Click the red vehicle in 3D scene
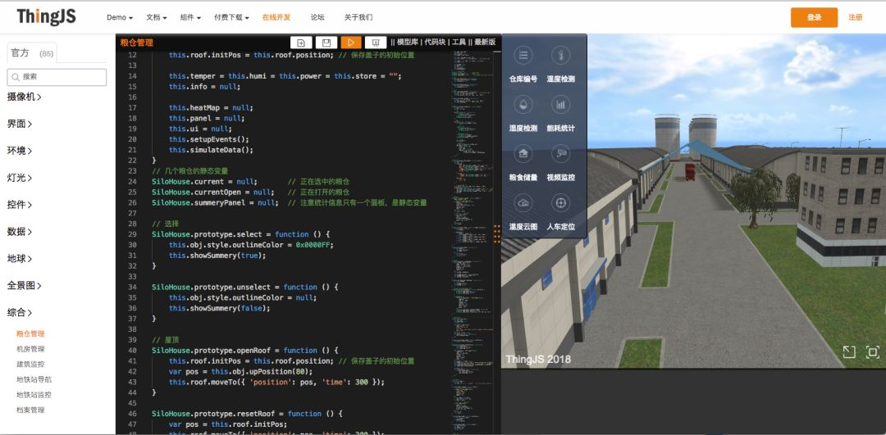Viewport: 886px width, 435px height. tap(690, 171)
